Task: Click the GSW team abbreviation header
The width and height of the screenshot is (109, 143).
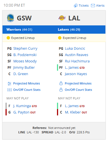Action: (24, 18)
